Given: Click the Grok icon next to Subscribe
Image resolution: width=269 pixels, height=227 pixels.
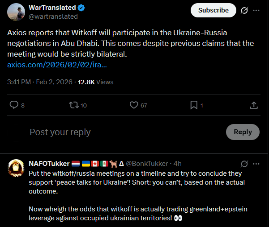Looking at the screenshot, I should pyautogui.click(x=244, y=10).
